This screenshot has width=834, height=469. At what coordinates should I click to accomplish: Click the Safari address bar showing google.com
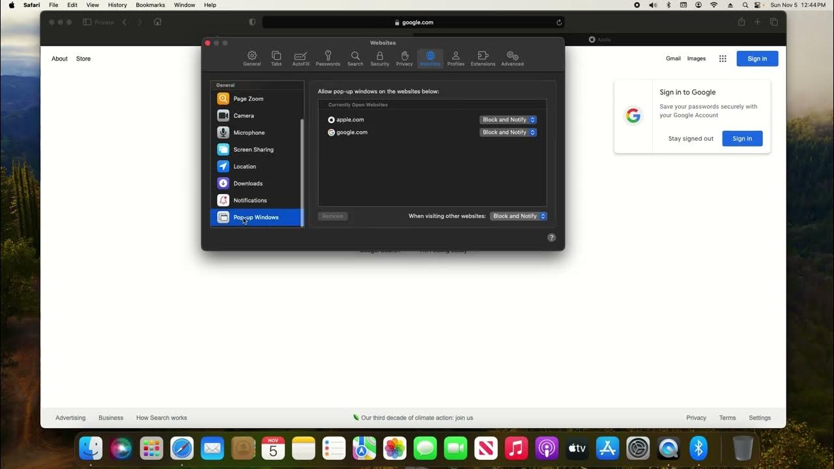413,22
